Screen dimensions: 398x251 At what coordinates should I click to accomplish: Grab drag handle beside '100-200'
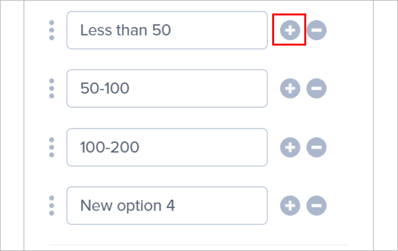(x=51, y=147)
